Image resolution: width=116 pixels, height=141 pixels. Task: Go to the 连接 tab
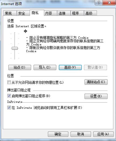pyautogui.click(x=64, y=13)
